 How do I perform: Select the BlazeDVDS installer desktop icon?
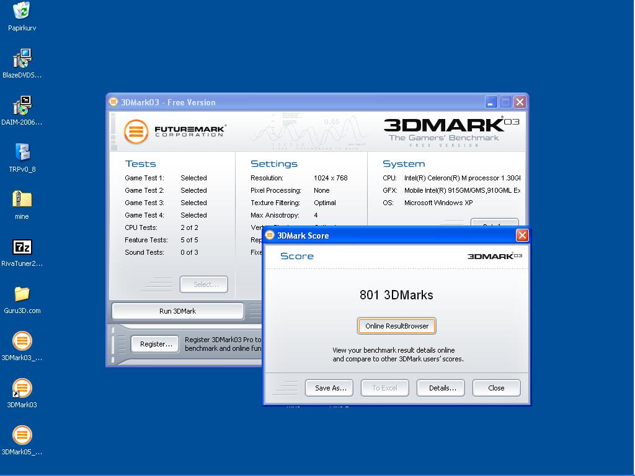(22, 58)
